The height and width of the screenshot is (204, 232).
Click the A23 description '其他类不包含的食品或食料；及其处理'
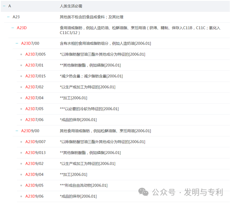click(x=91, y=17)
